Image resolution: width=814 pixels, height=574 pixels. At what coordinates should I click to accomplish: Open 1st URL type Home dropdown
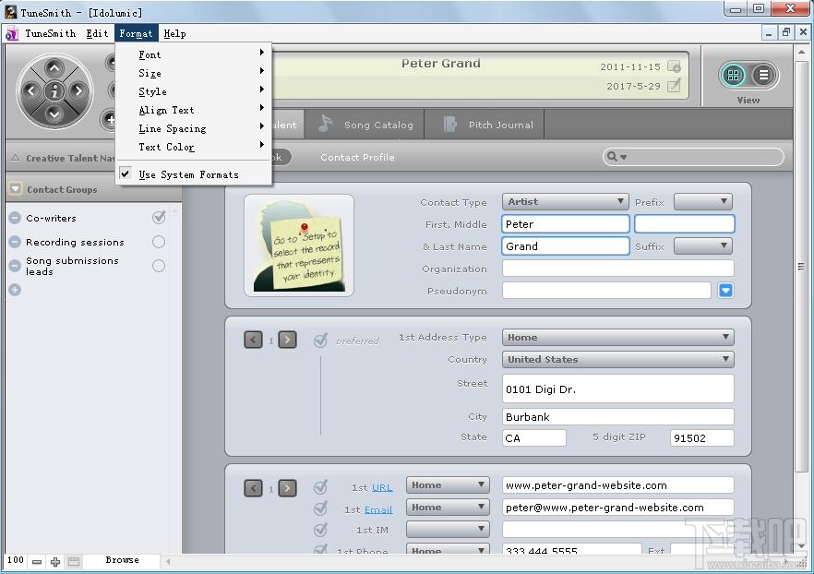click(x=448, y=485)
